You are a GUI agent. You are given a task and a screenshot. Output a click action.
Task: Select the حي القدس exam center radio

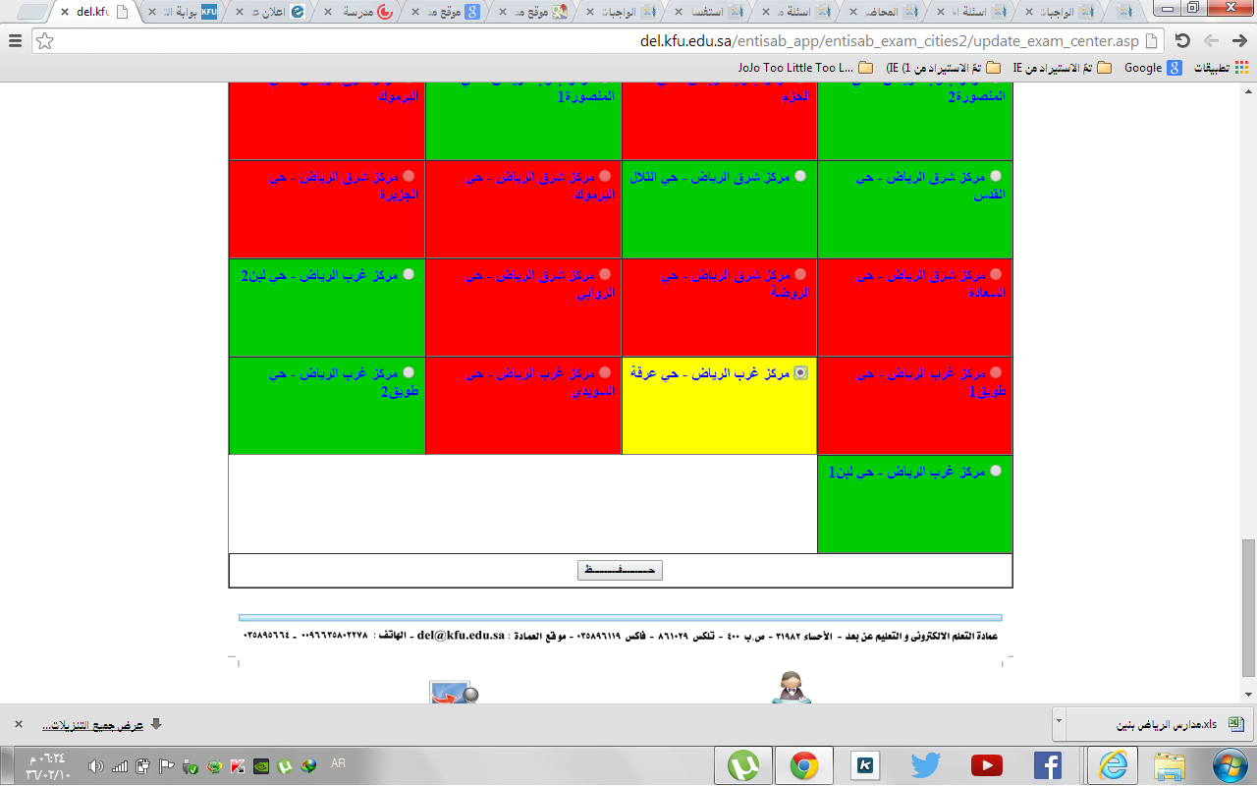(x=996, y=176)
